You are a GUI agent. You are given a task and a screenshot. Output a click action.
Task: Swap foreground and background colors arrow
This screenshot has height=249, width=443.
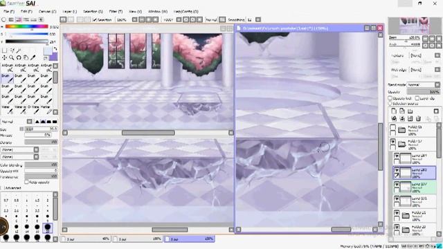pos(55,49)
